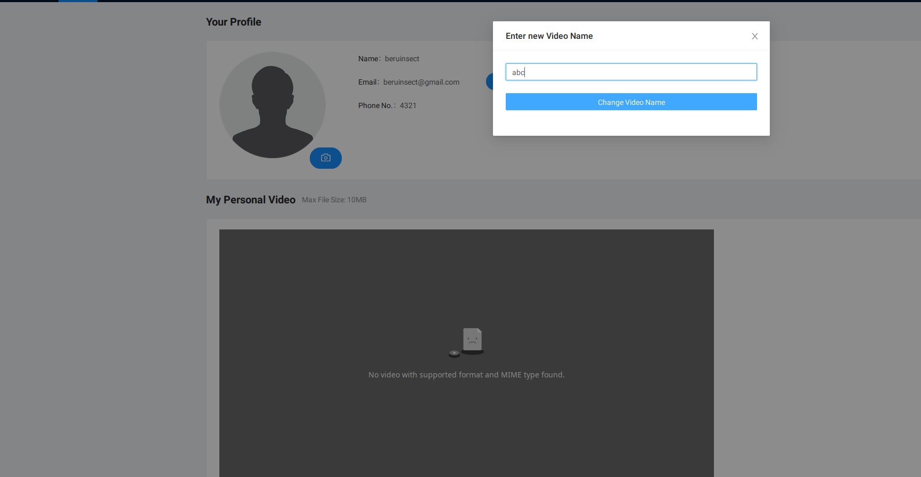Click the Enter new Video Name title
921x477 pixels.
(x=549, y=36)
